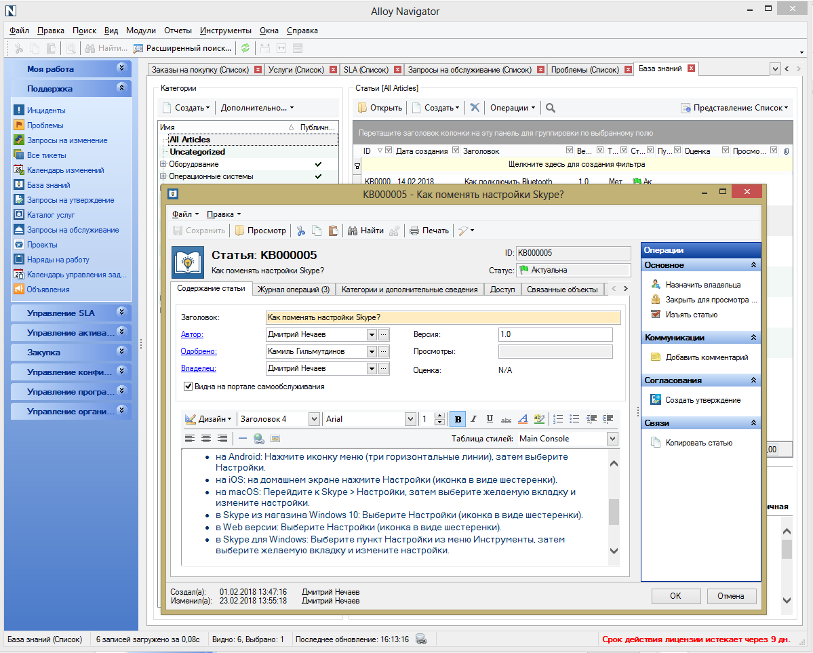The width and height of the screenshot is (813, 653).
Task: Expand the Оборудование category
Action: click(x=163, y=164)
